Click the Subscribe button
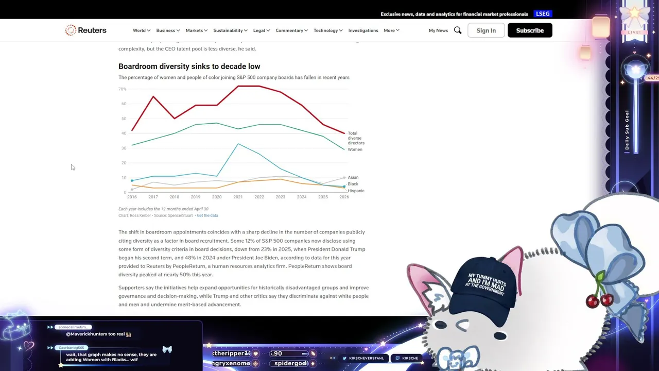Viewport: 659px width, 371px height. click(x=530, y=30)
